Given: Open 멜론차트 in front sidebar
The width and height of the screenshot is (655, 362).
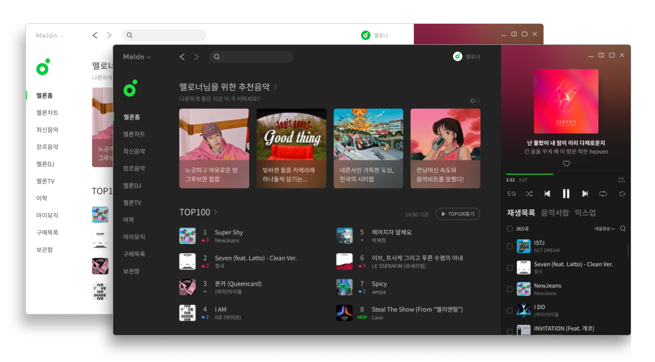Looking at the screenshot, I should tap(134, 134).
